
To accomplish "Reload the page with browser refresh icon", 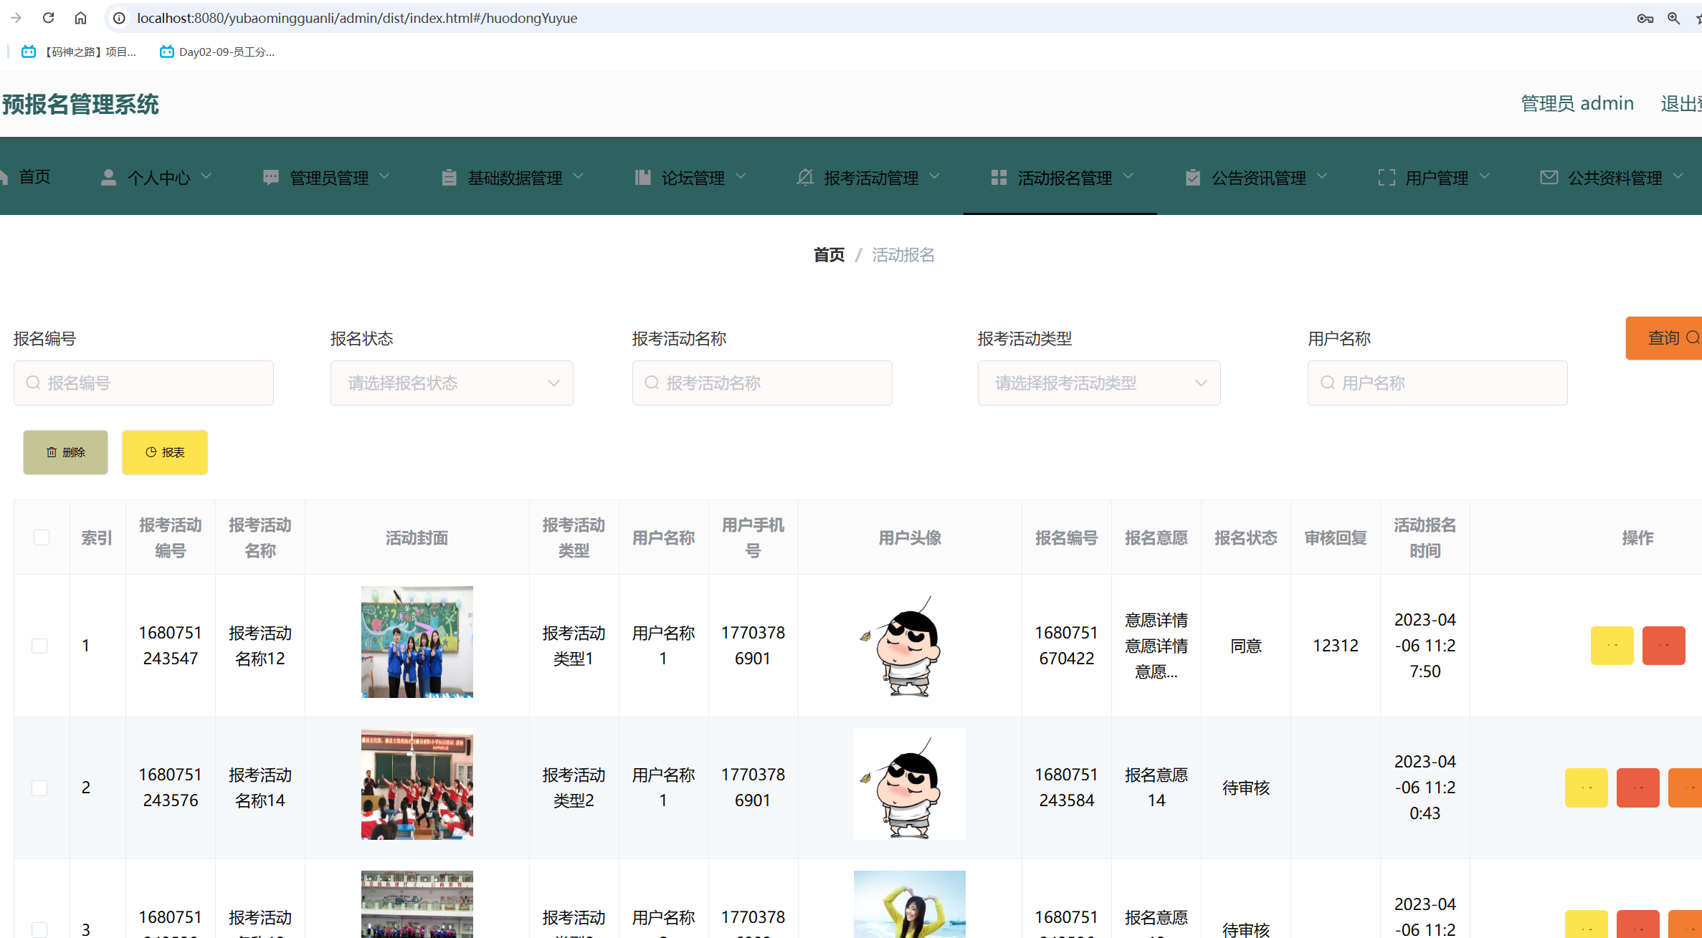I will click(x=48, y=18).
